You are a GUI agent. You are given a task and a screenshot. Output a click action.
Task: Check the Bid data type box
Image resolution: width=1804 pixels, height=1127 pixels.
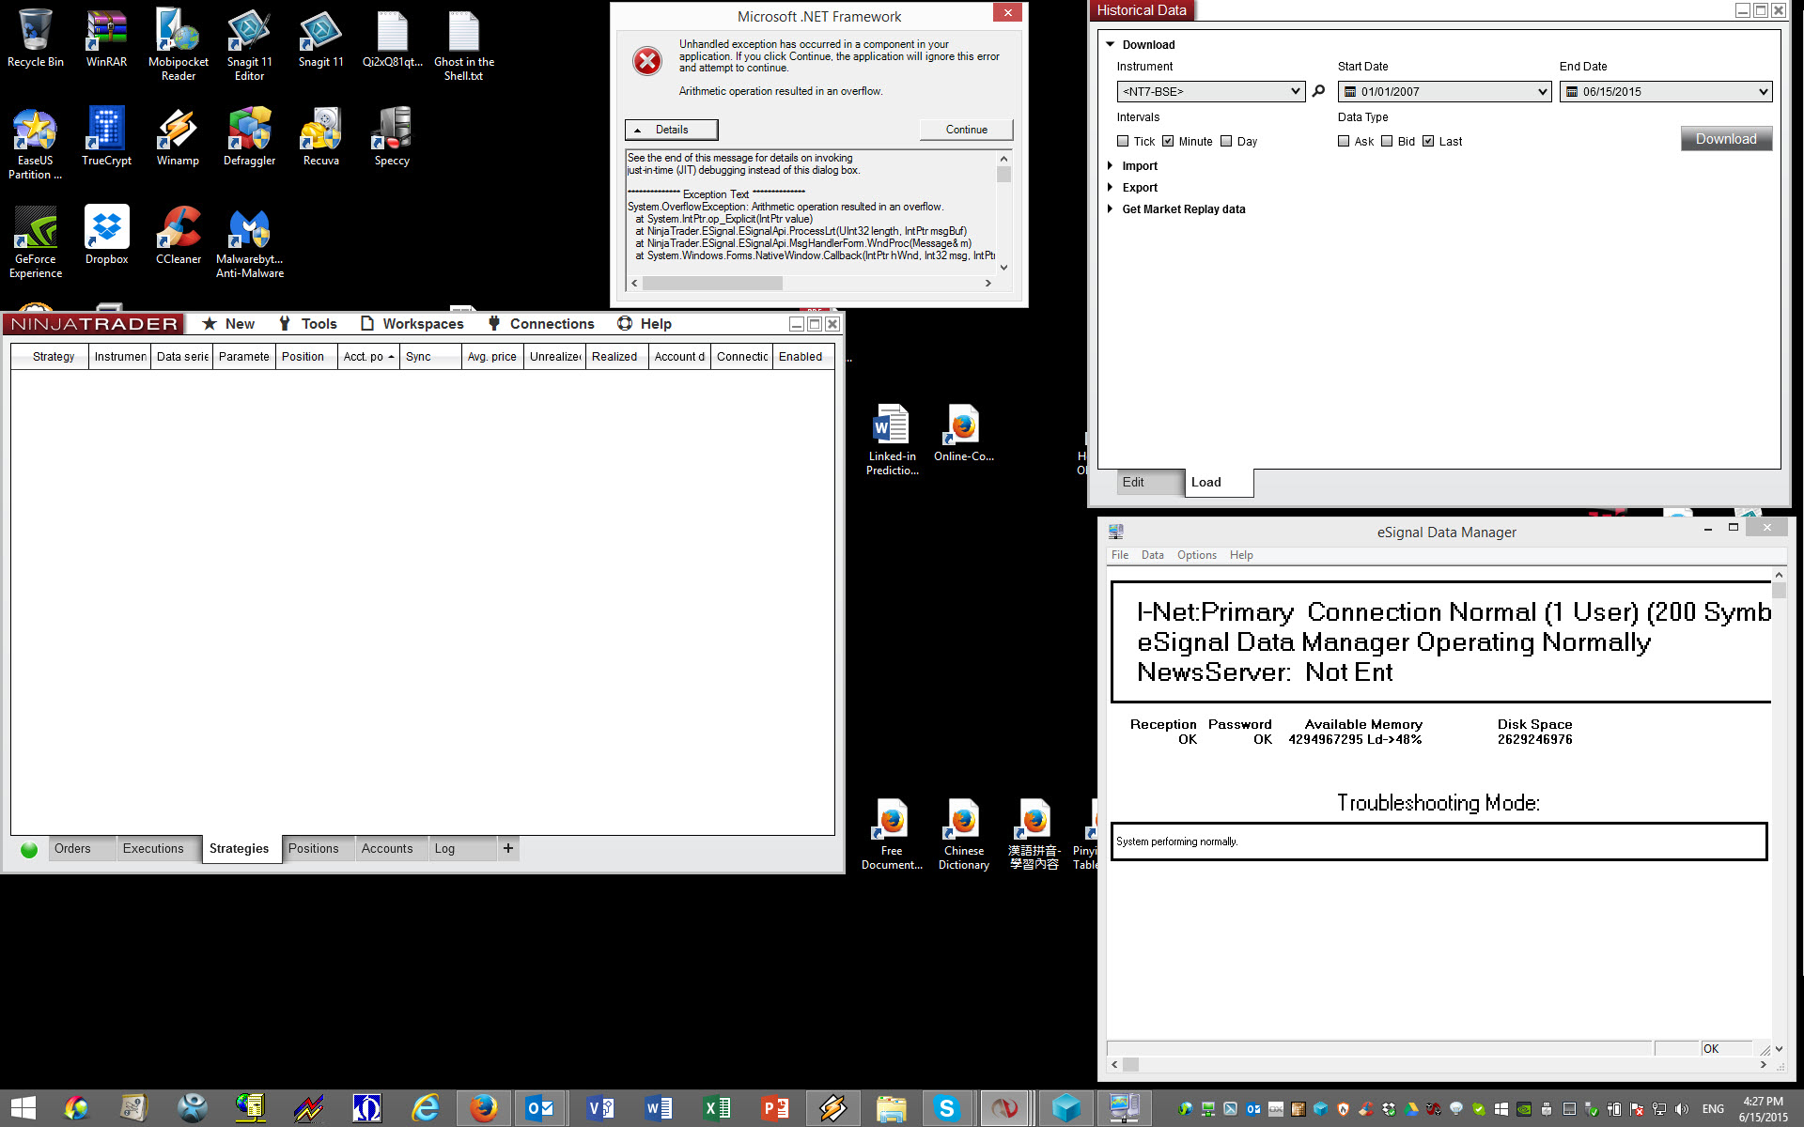click(1387, 141)
